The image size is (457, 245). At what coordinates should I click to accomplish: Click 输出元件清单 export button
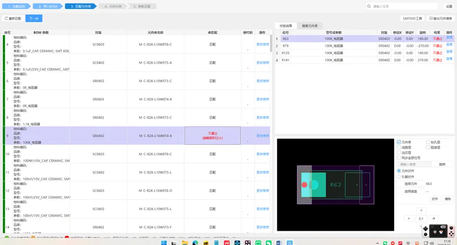pyautogui.click(x=441, y=18)
